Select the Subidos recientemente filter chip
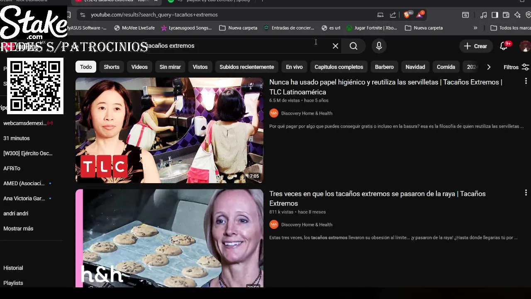The height and width of the screenshot is (299, 531). click(247, 67)
